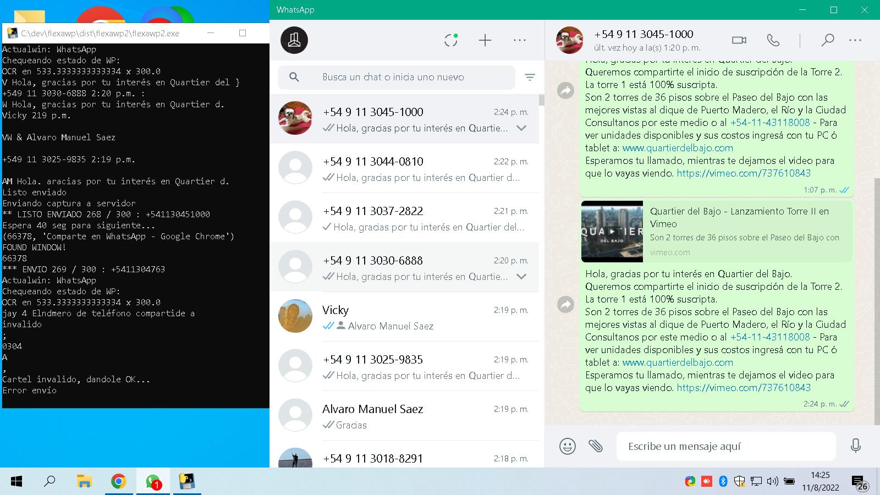Screen dimensions: 880x495
Task: Record a voice message with microphone
Action: point(855,446)
